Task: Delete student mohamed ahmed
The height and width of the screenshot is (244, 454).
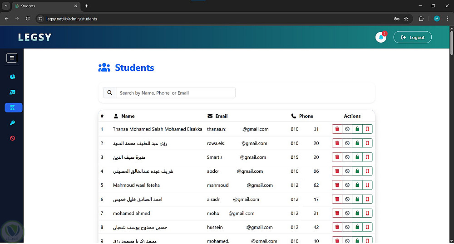Action: pos(337,213)
